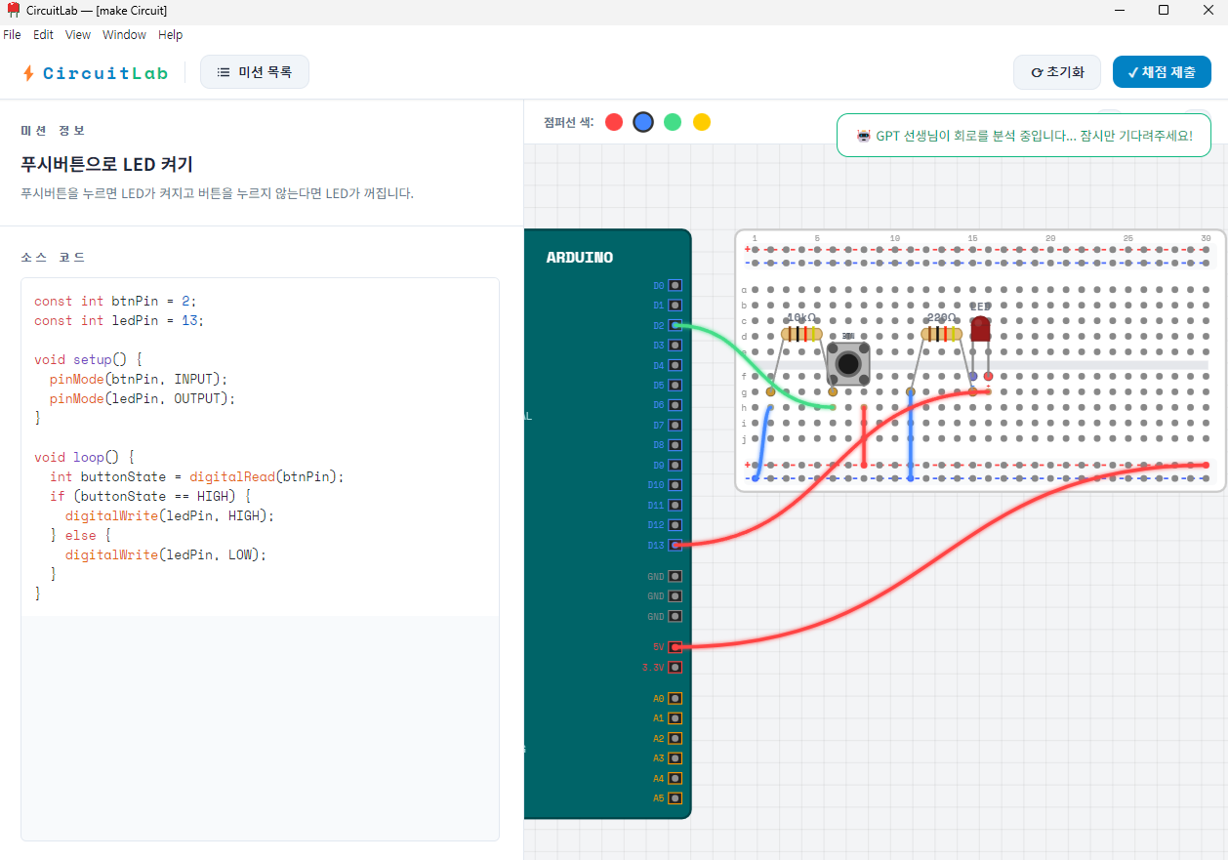This screenshot has width=1228, height=860.
Task: Click code line 'const int btnPin = 2;'
Action: coord(115,301)
